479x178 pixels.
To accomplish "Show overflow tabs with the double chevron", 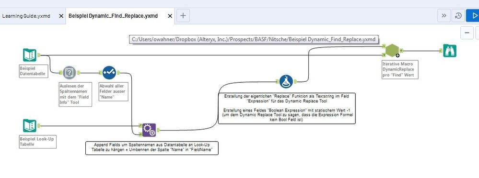I will [x=444, y=16].
